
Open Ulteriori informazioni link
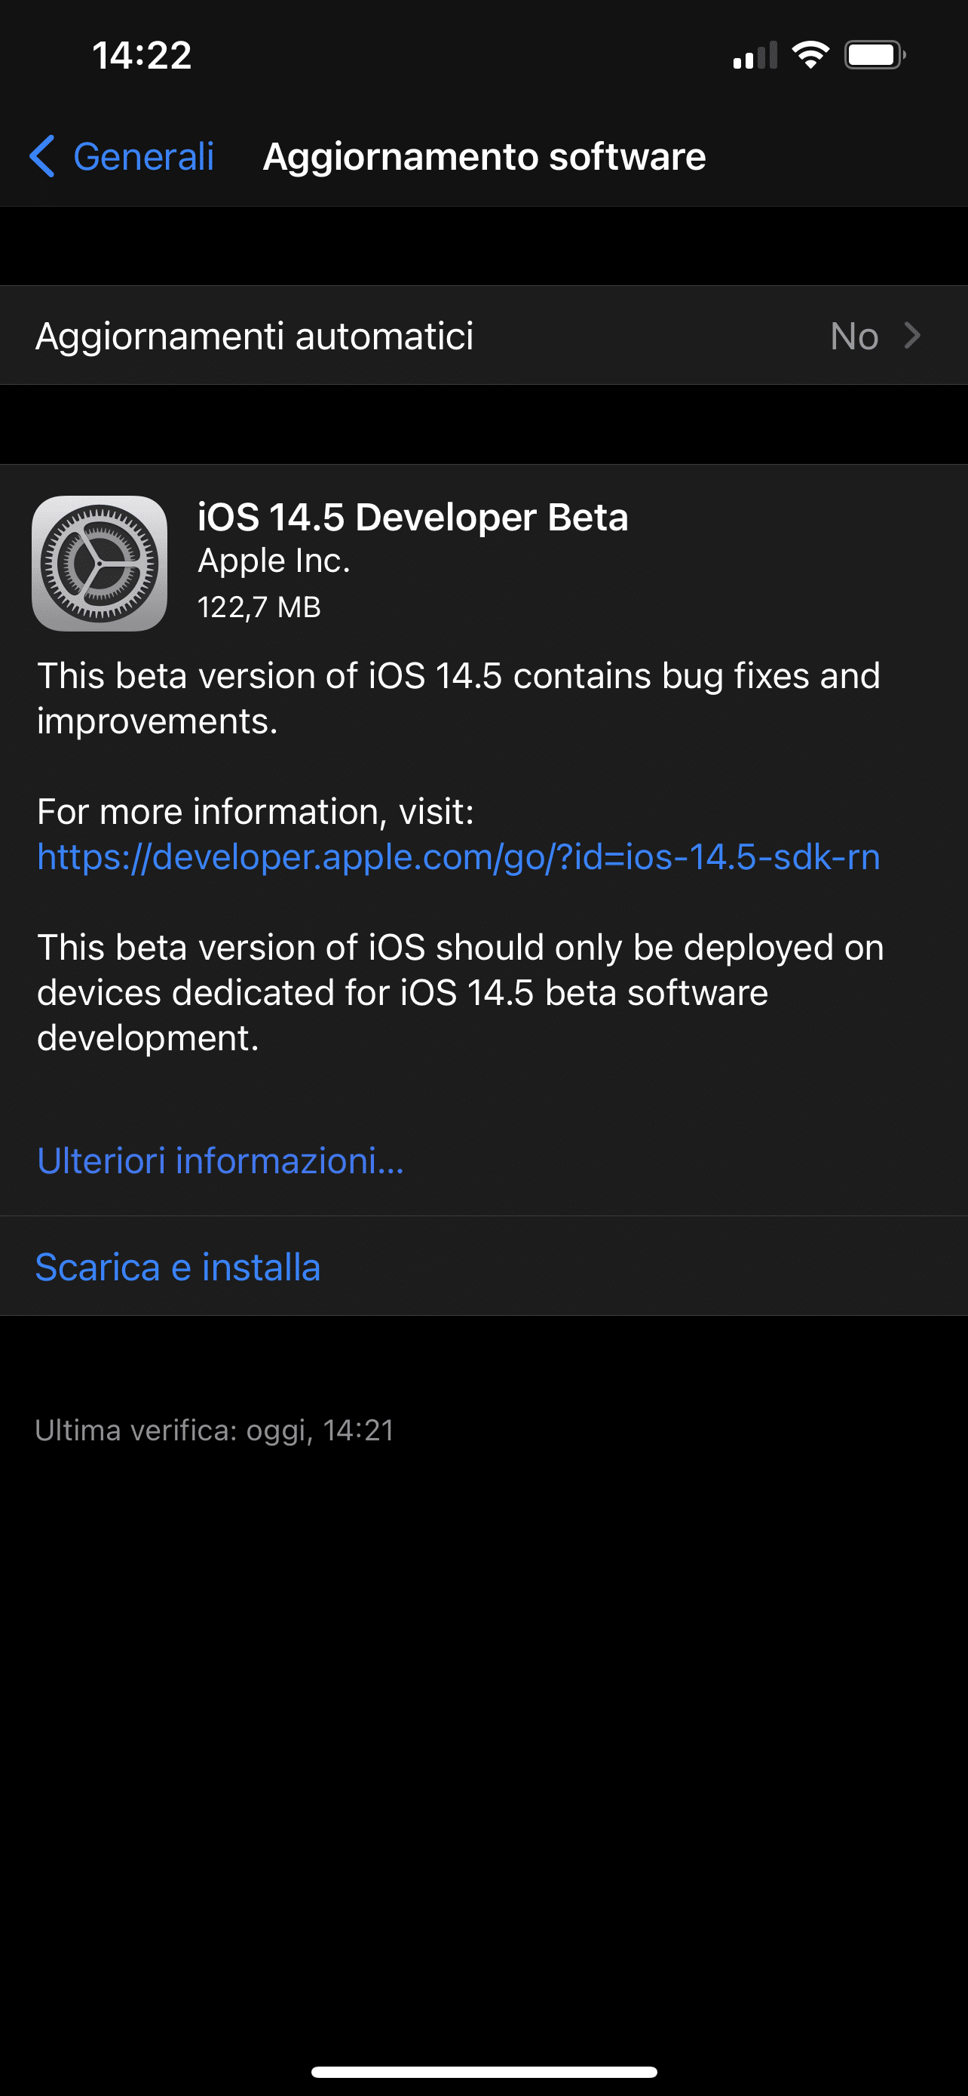[220, 1160]
